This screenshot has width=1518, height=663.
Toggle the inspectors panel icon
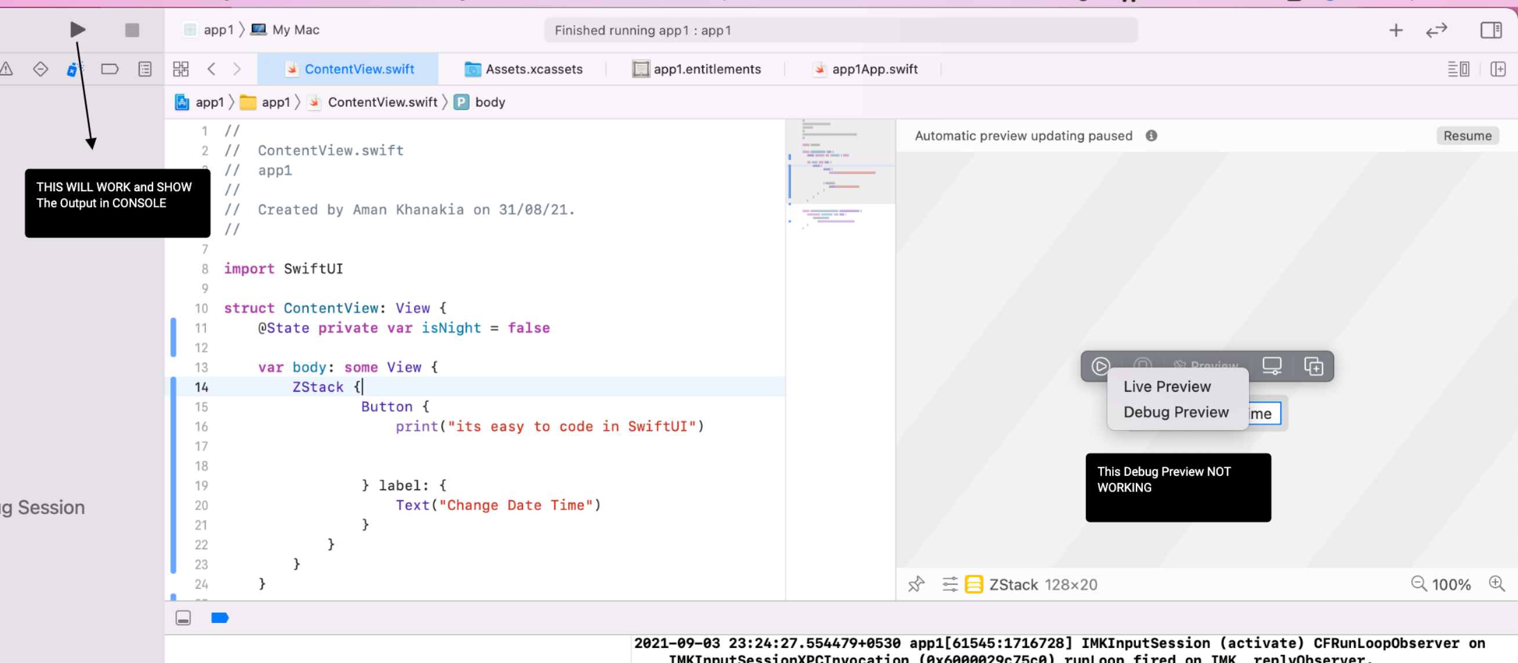coord(1490,30)
